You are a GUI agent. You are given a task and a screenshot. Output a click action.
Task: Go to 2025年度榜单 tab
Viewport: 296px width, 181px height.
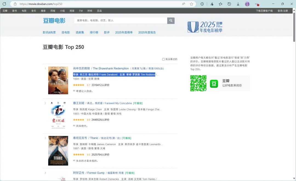(124, 32)
